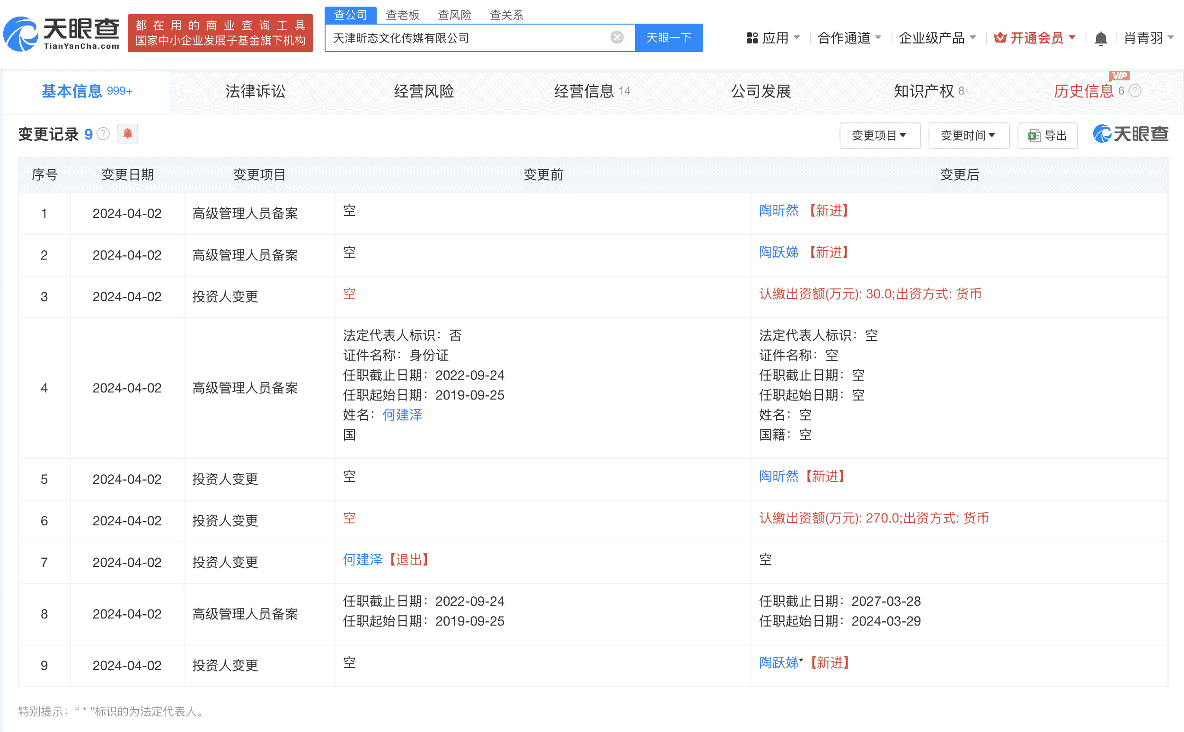The height and width of the screenshot is (732, 1184).
Task: Clear the search box using the X icon
Action: click(x=616, y=37)
